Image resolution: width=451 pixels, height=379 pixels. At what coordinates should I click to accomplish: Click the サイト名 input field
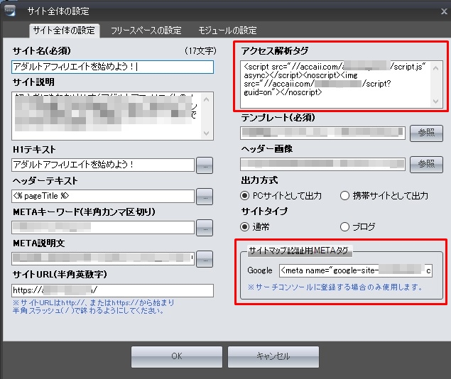tap(112, 67)
